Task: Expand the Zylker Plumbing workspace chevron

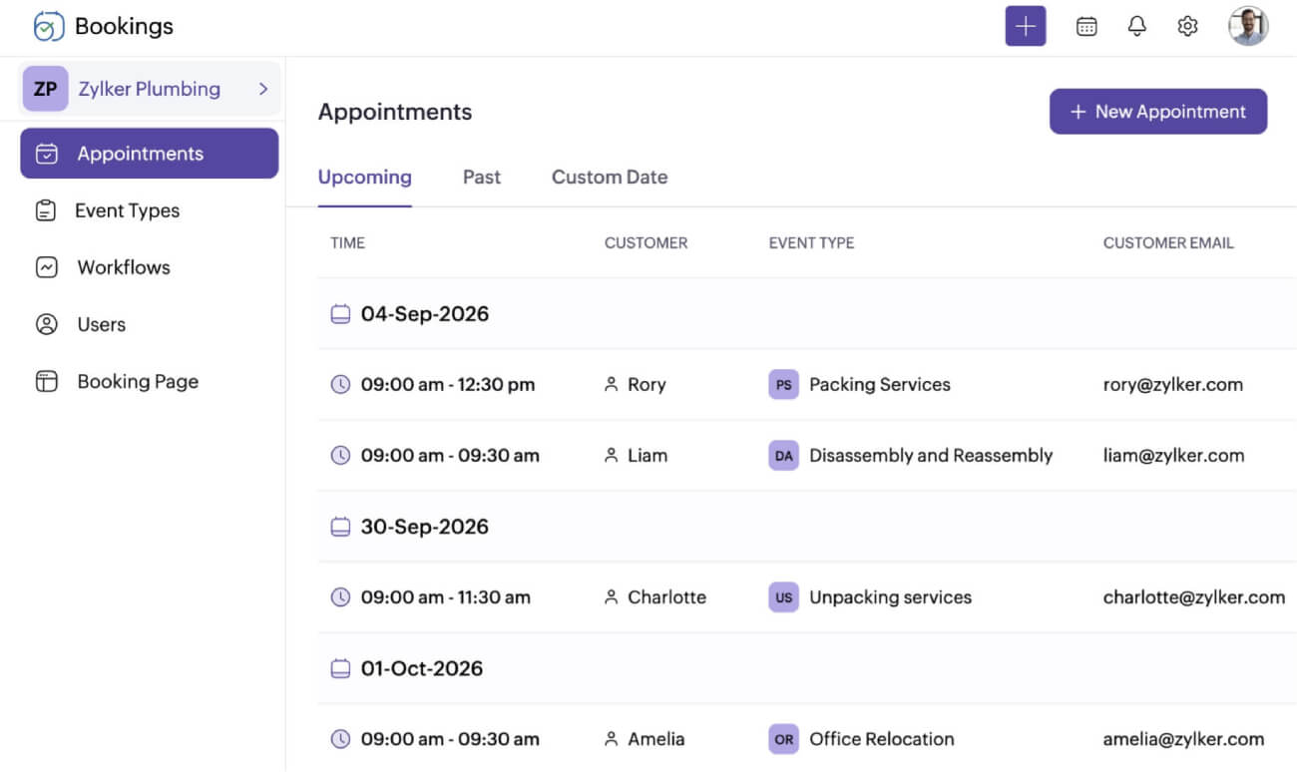Action: click(263, 89)
